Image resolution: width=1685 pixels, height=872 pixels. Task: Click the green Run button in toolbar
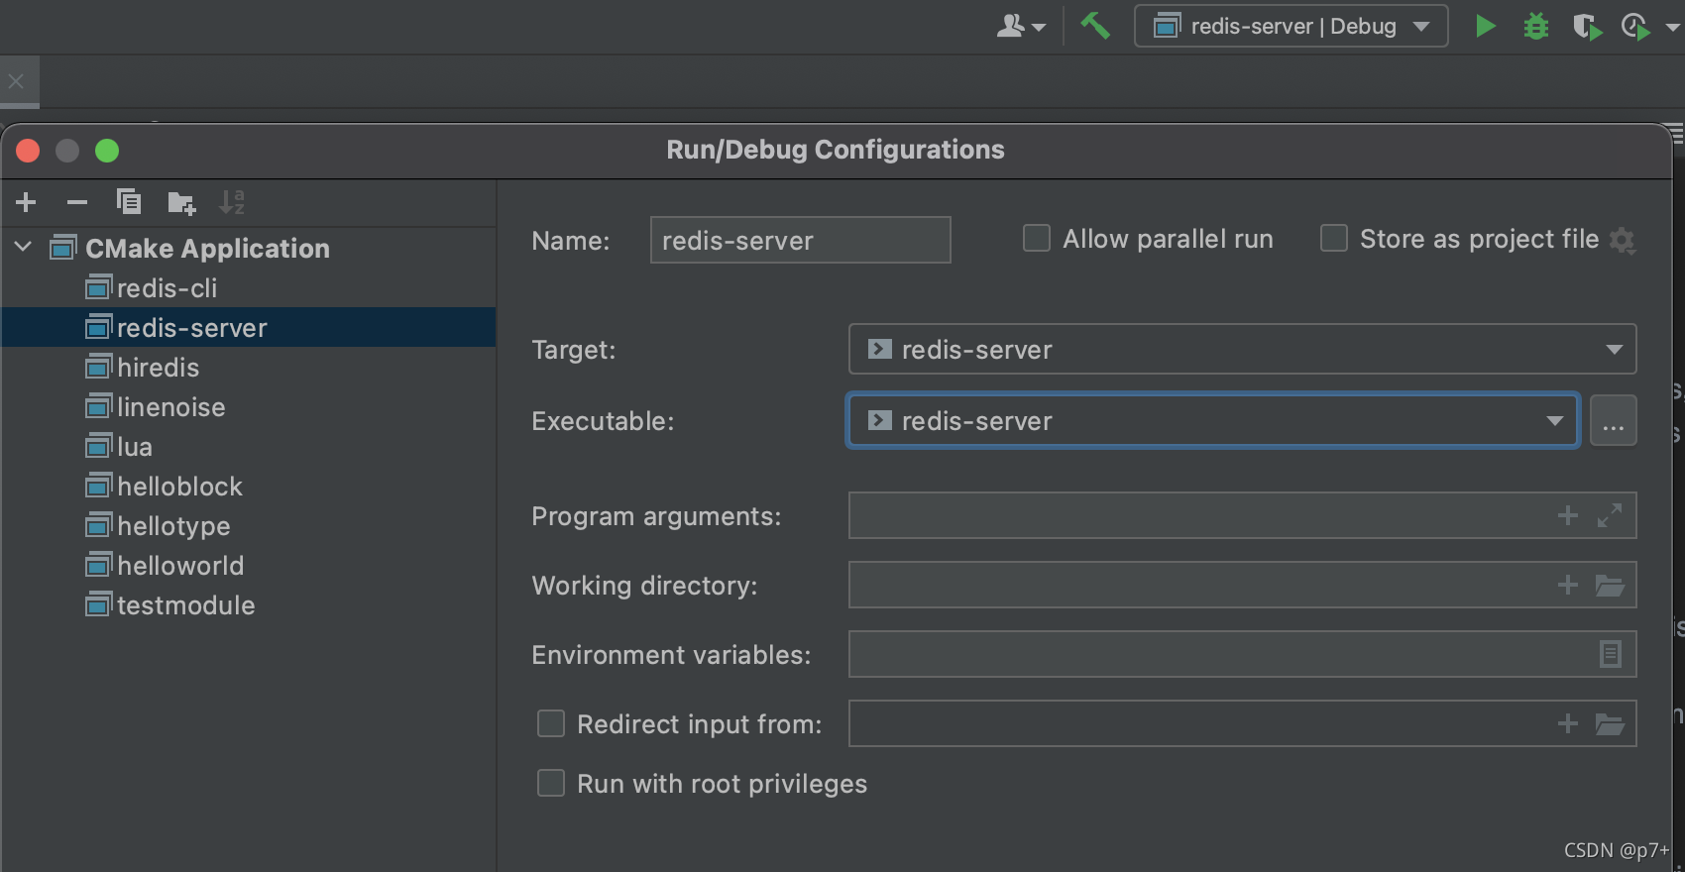(x=1485, y=27)
